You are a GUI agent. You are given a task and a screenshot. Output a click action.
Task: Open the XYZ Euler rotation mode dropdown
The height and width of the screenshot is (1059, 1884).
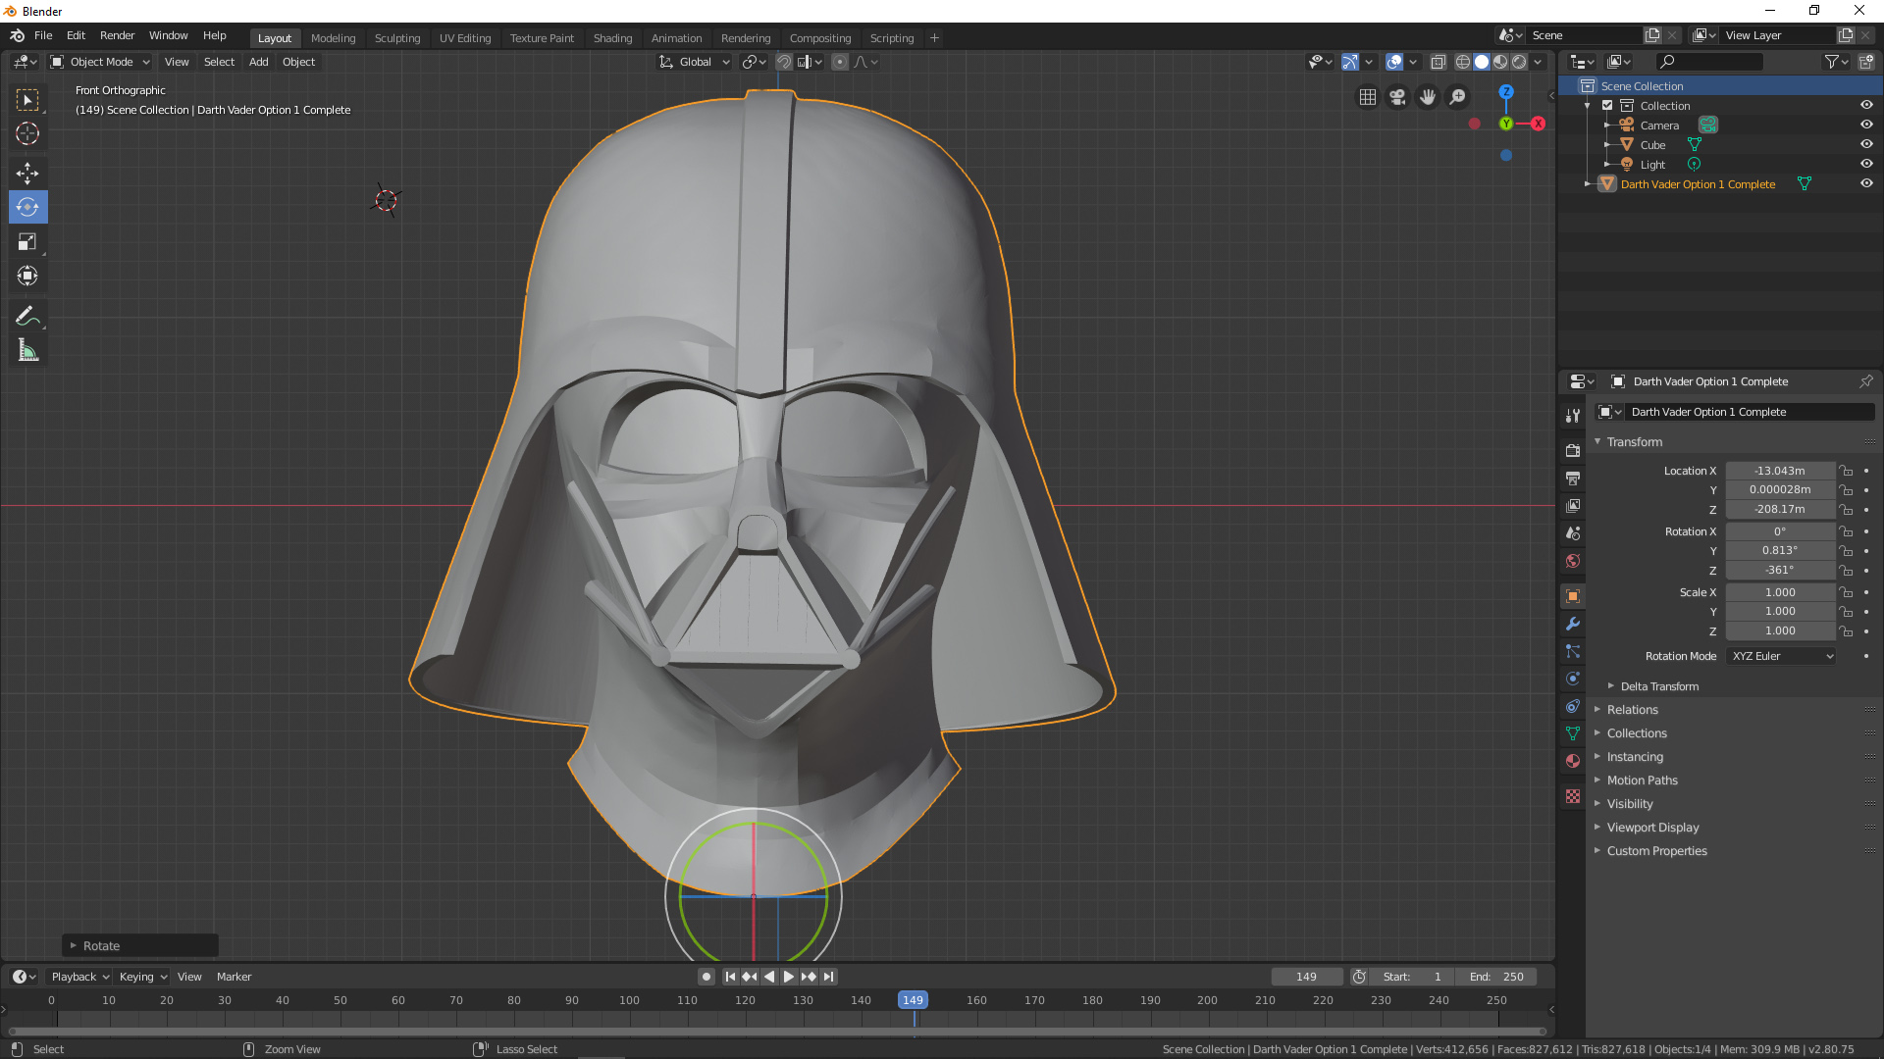pyautogui.click(x=1781, y=656)
